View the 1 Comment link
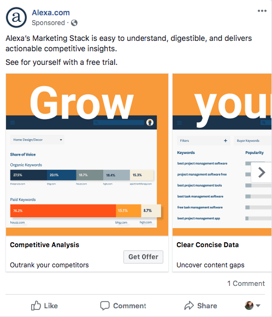Screen dimensions: 272x317 [246, 283]
